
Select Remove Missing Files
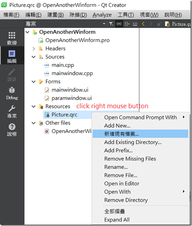coord(140,159)
